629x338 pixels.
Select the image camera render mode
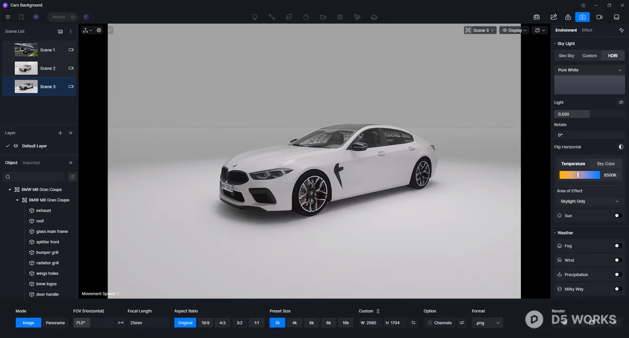point(582,17)
